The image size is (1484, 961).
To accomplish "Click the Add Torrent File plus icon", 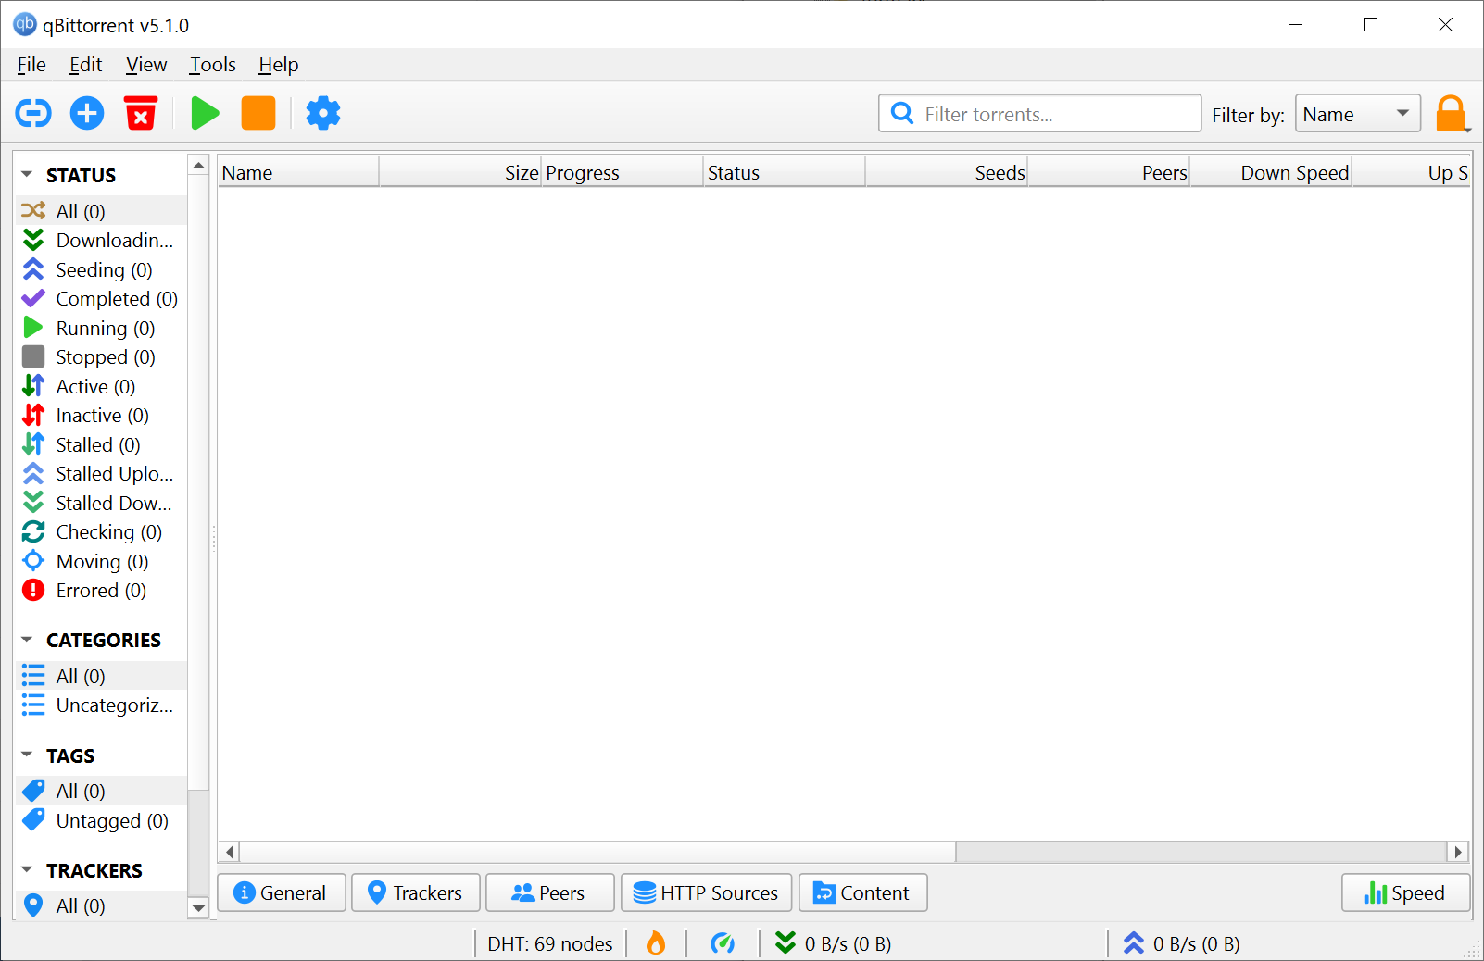I will click(x=87, y=113).
